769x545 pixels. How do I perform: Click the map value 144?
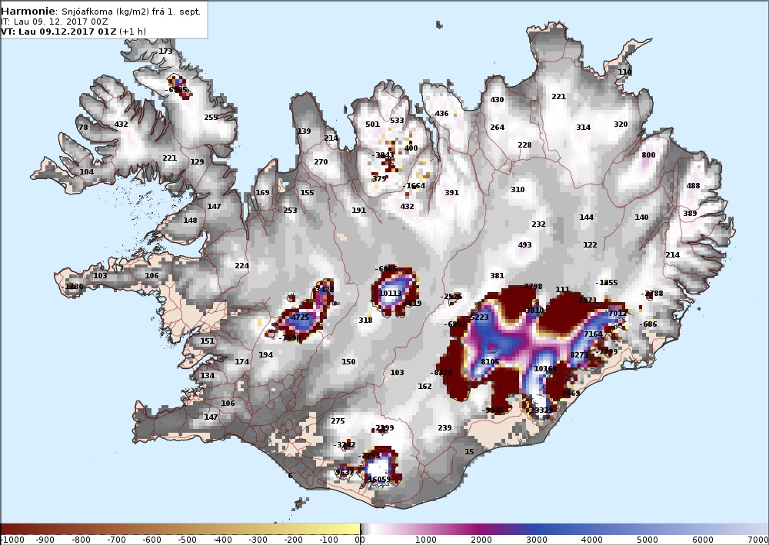tap(587, 217)
